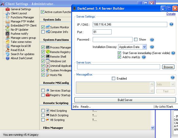The width and height of the screenshot is (178, 138).
Task: Toggle the Show password checkbox
Action: [x=136, y=39]
